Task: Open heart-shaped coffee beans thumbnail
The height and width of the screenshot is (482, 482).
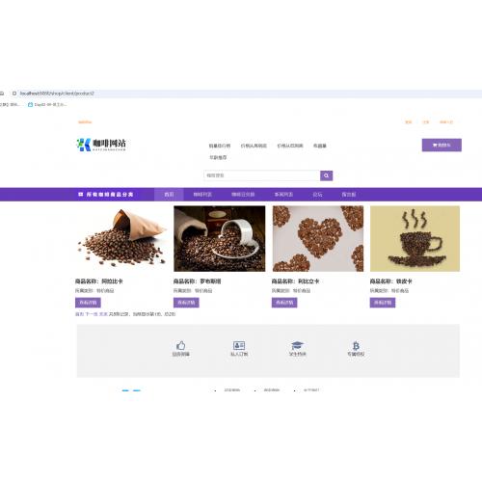Action: pos(318,239)
